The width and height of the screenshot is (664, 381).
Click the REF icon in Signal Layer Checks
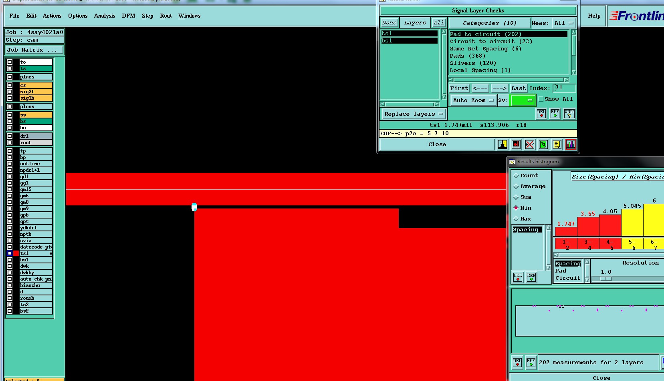(x=555, y=114)
